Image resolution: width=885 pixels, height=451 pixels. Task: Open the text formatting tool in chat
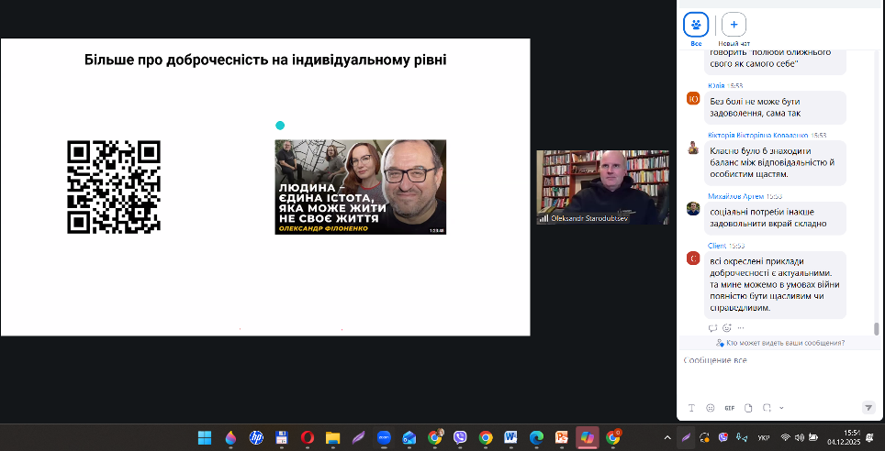tap(691, 408)
